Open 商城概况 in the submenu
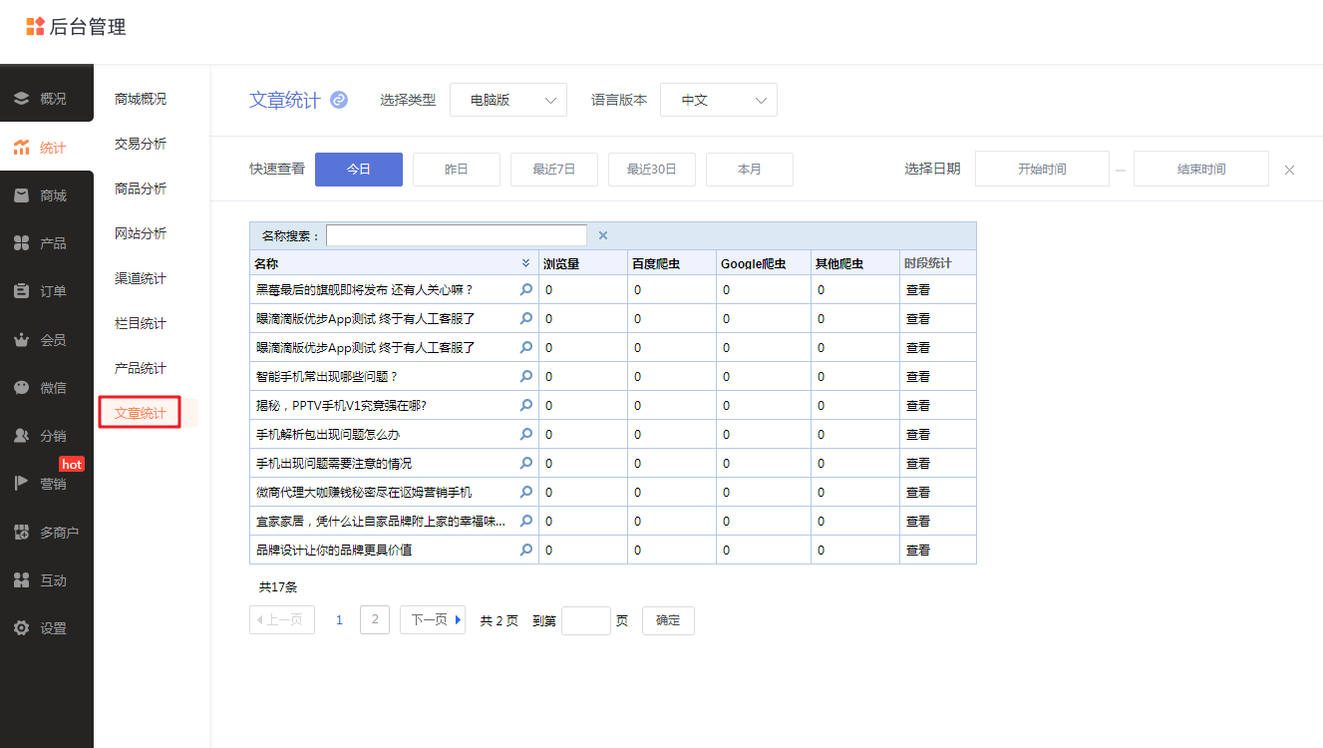The height and width of the screenshot is (748, 1323). point(141,99)
